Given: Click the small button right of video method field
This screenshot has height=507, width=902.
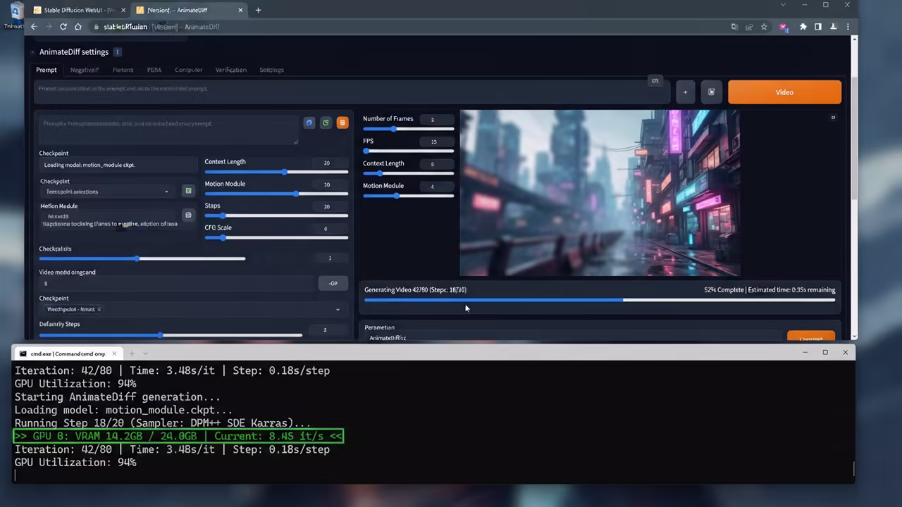Looking at the screenshot, I should (333, 283).
